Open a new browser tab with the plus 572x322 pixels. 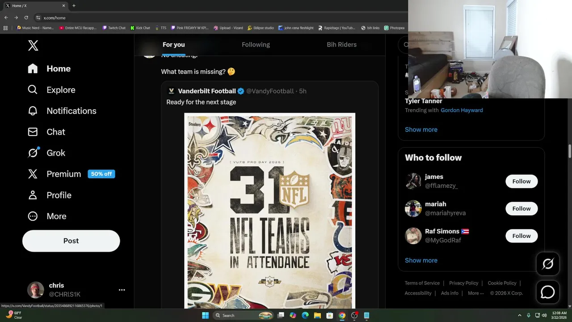point(74,5)
